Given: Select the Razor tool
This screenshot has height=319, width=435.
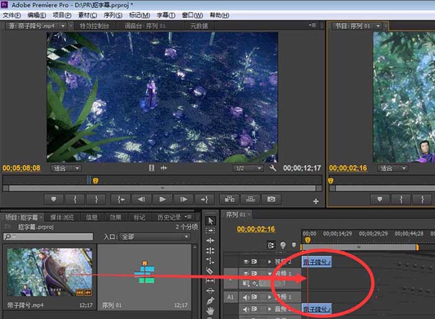Looking at the screenshot, I should tap(210, 270).
